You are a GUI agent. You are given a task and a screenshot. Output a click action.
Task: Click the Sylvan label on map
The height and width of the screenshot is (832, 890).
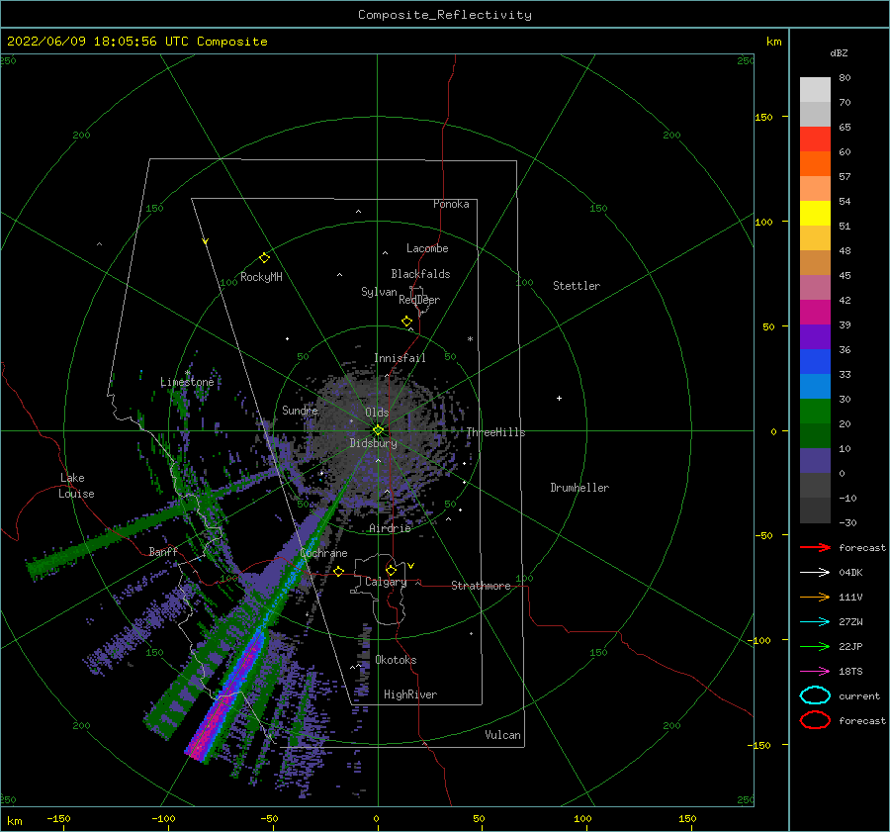(379, 292)
